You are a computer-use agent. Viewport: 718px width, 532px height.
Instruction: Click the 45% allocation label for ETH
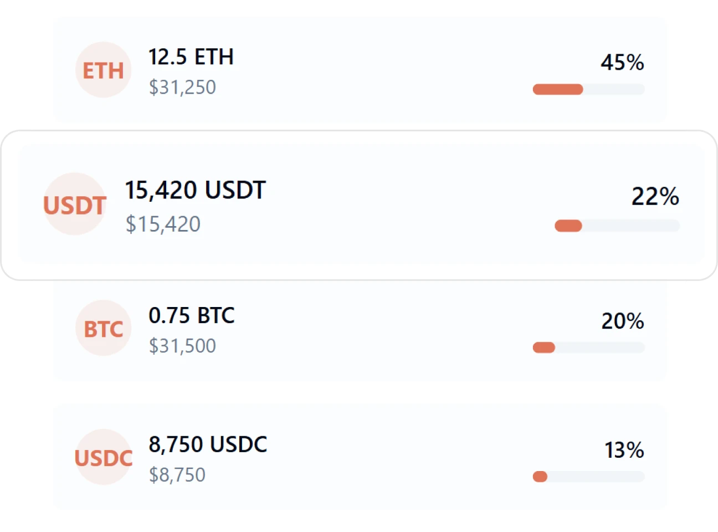tap(623, 63)
